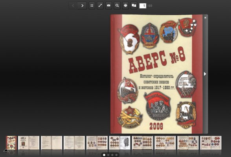This screenshot has width=231, height=157.
Task: Open the second thumbnail spread with title page
Action: click(29, 143)
